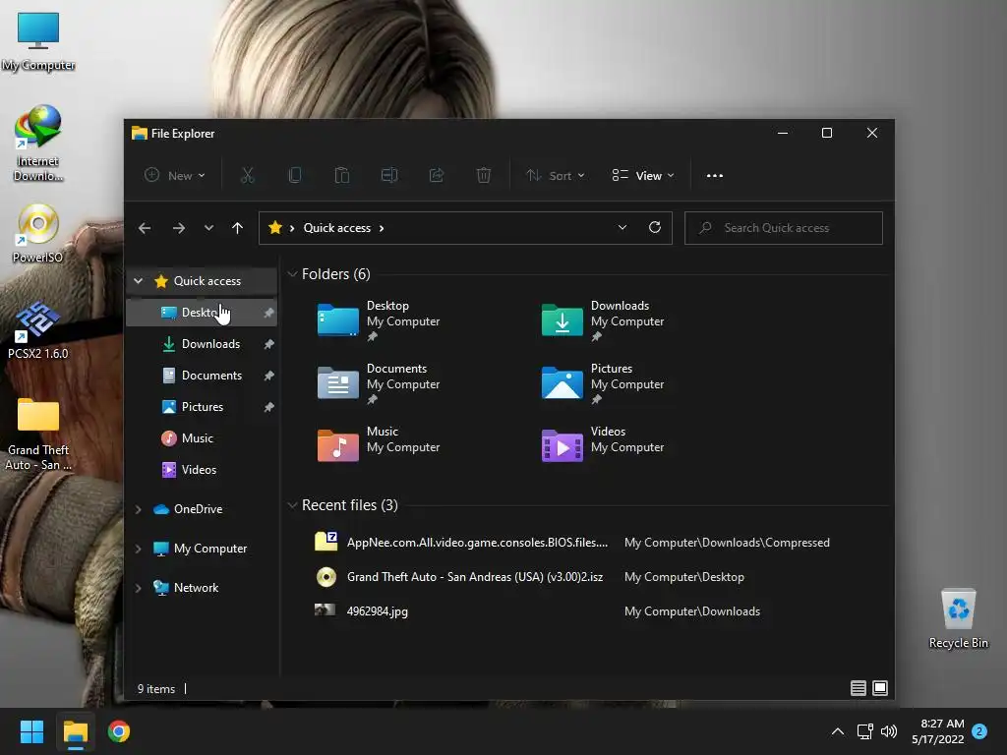Open the Downloads folder tile
Viewport: 1007px width, 755px height.
[x=603, y=319]
